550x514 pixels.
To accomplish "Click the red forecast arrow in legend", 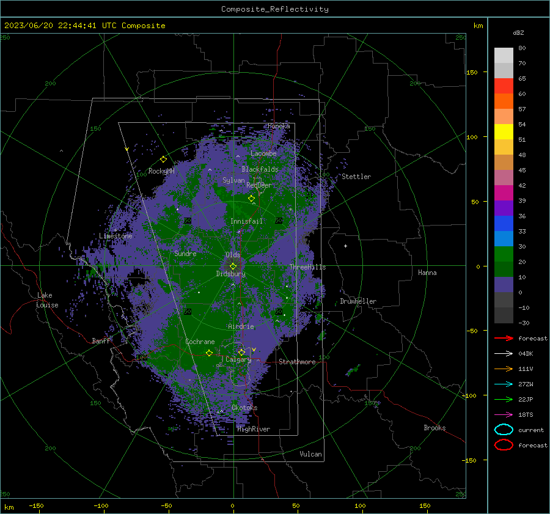I will [x=504, y=338].
